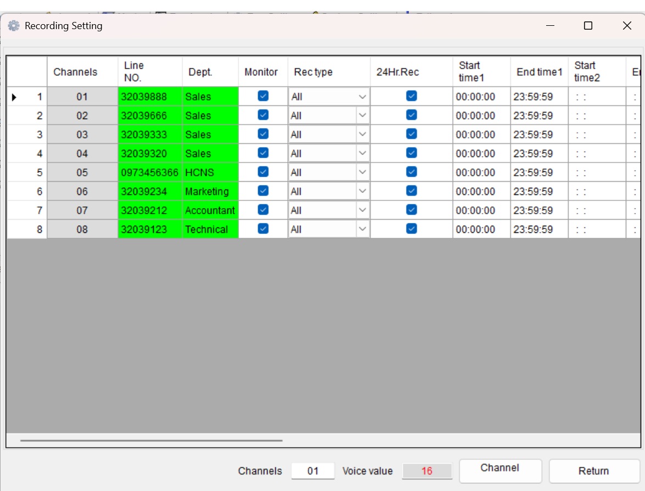Select the green Line NO. cell 32039888
The height and width of the screenshot is (491, 645).
pyautogui.click(x=149, y=96)
